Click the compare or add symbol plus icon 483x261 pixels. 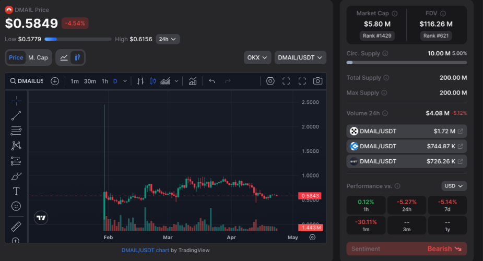(x=55, y=81)
